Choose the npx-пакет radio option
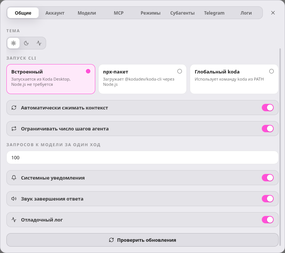Screen dimensions: 285x253 coord(180,71)
